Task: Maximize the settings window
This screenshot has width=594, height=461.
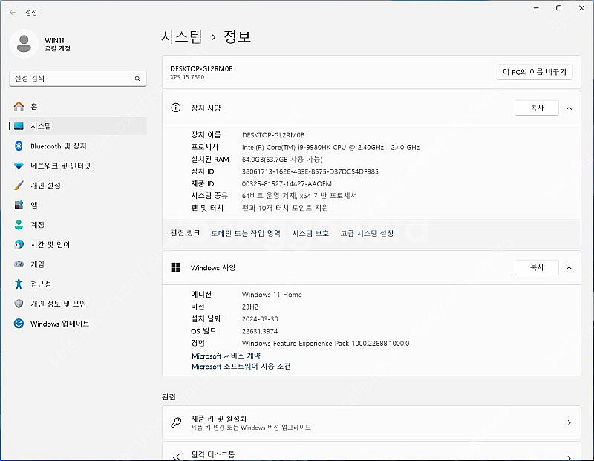Action: click(558, 8)
